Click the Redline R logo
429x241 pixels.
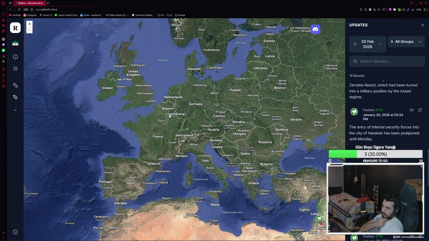pos(15,28)
